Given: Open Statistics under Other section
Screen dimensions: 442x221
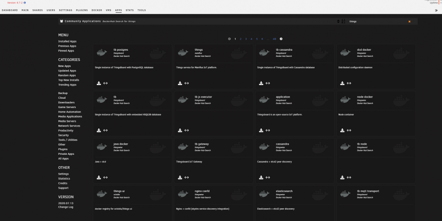Looking at the screenshot, I should tap(64, 179).
